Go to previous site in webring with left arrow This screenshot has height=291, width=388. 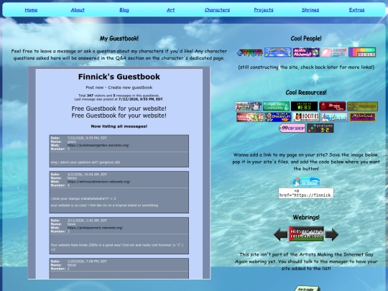pyautogui.click(x=281, y=234)
